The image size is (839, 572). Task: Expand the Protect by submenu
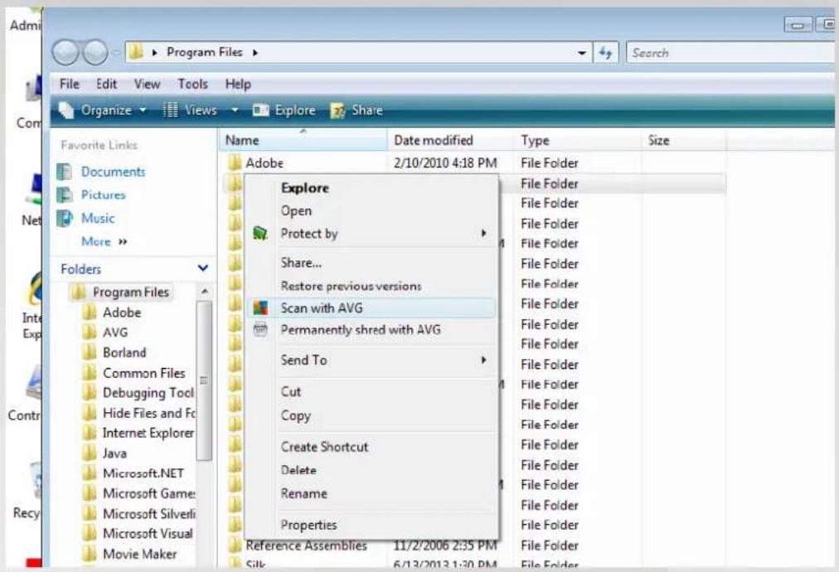click(371, 234)
